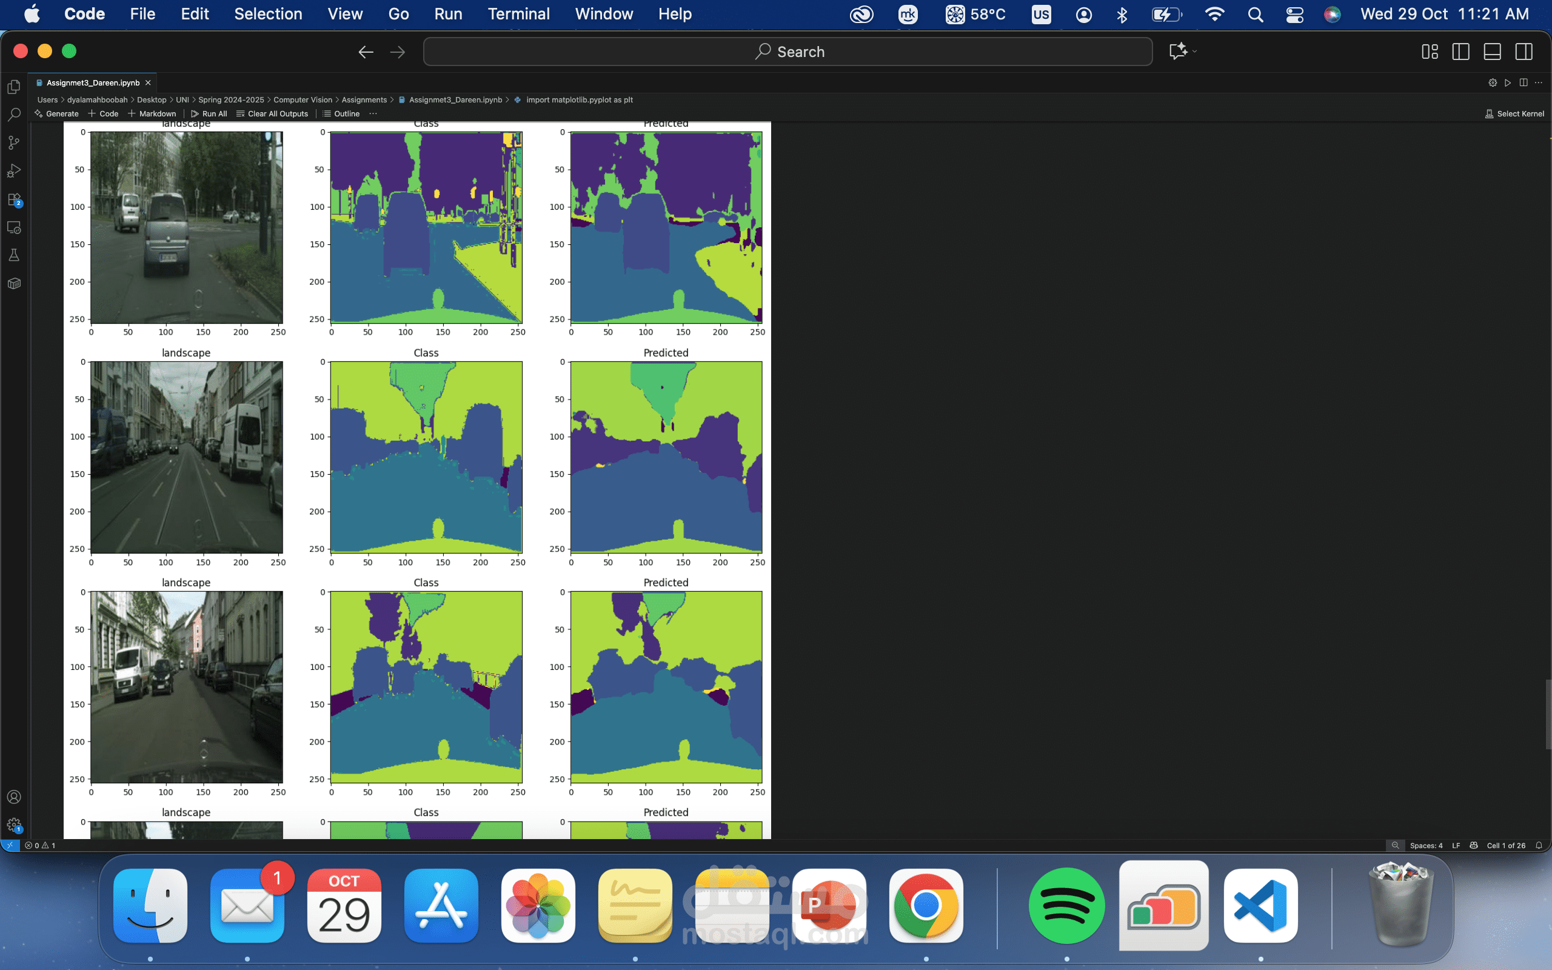The height and width of the screenshot is (970, 1552).
Task: Open the Source Control view
Action: [14, 142]
